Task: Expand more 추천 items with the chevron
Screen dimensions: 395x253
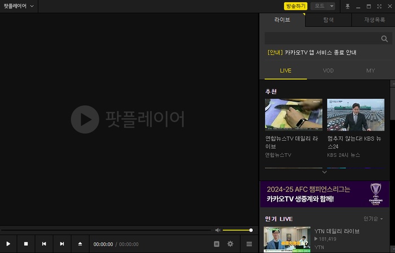Action: click(x=324, y=172)
